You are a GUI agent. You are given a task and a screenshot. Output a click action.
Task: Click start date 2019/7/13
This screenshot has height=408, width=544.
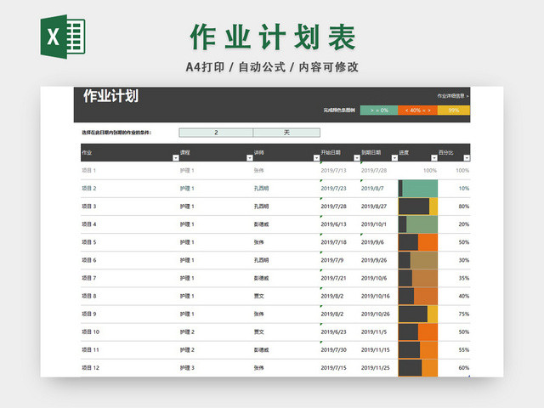coord(333,170)
